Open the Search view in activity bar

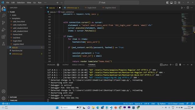point(3,16)
